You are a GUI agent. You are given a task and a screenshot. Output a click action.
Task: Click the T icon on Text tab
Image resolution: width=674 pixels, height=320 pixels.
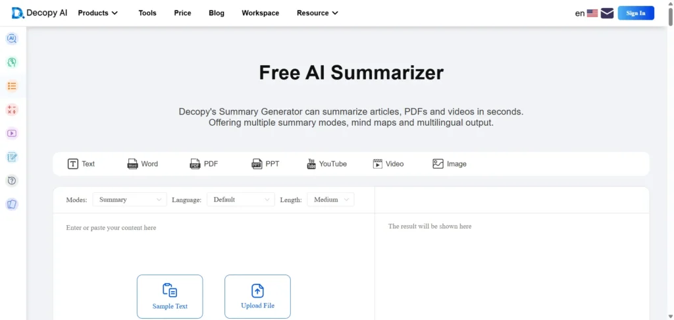pos(73,164)
